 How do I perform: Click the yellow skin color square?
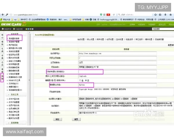tap(26, 29)
